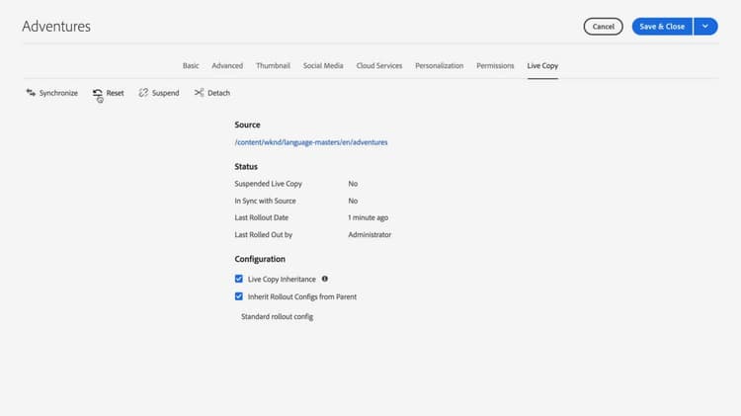The height and width of the screenshot is (416, 741).
Task: Click the Last Rolled Out by label
Action: [x=263, y=234]
